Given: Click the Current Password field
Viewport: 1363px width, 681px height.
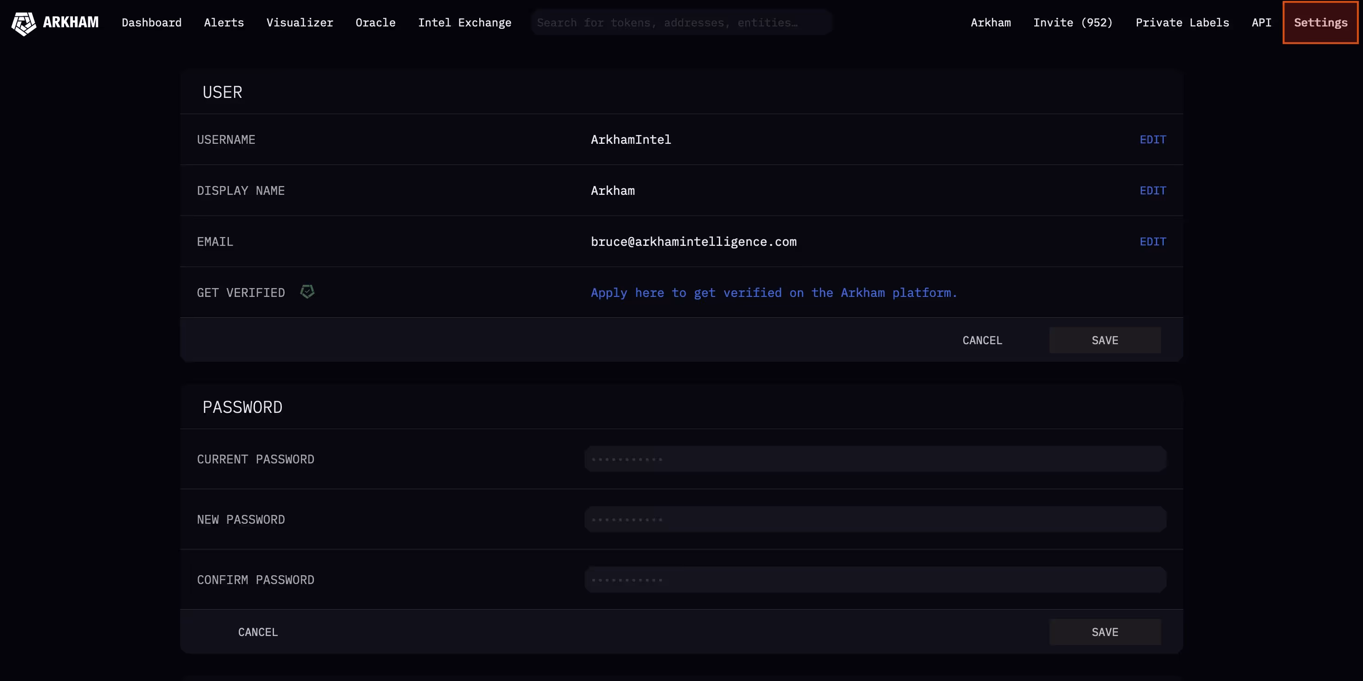Looking at the screenshot, I should point(874,459).
